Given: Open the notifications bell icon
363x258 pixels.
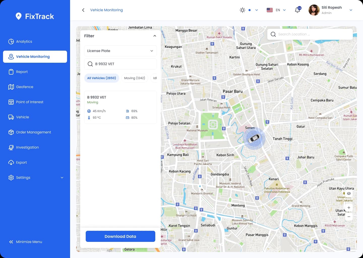Looking at the screenshot, I should (298, 10).
